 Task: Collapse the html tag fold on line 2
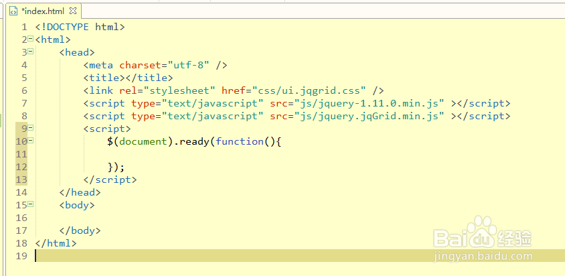pyautogui.click(x=31, y=39)
